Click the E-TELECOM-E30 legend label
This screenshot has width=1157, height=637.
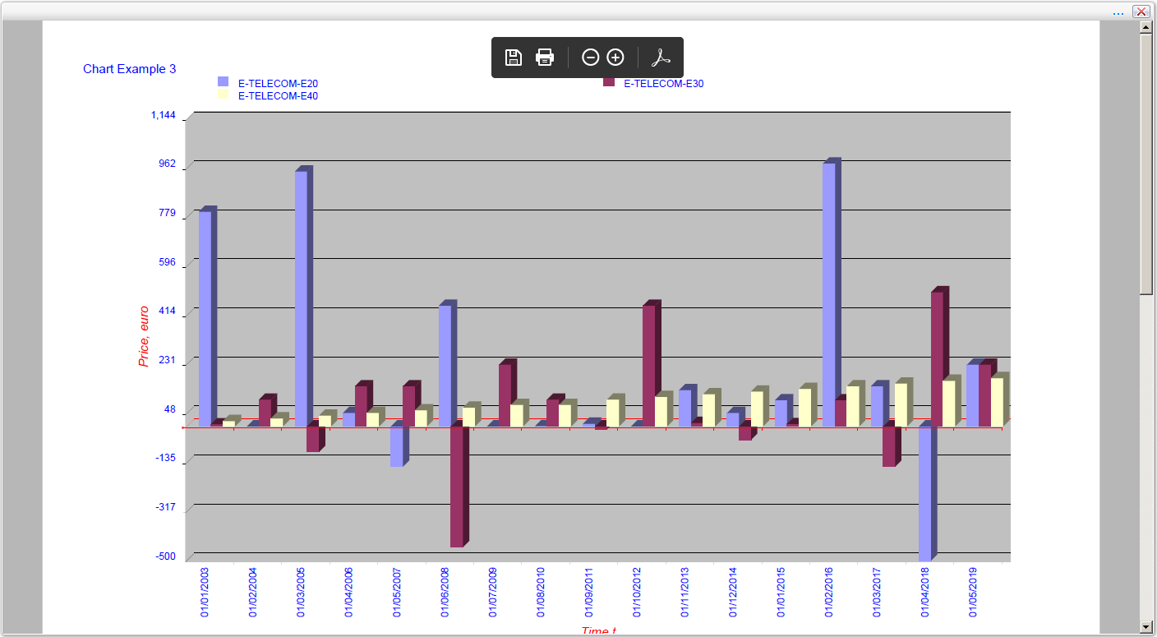point(663,84)
